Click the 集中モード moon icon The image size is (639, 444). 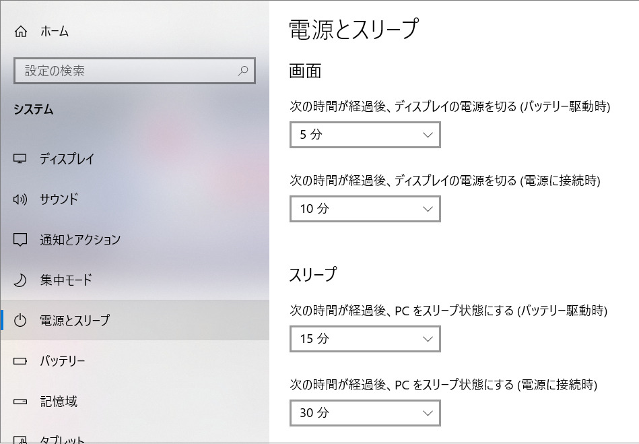coord(20,280)
